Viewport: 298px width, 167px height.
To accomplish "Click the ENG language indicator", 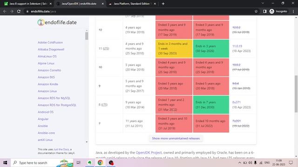I will 267,163.
